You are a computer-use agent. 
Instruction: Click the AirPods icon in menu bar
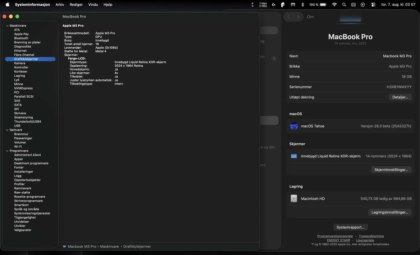pos(293,4)
